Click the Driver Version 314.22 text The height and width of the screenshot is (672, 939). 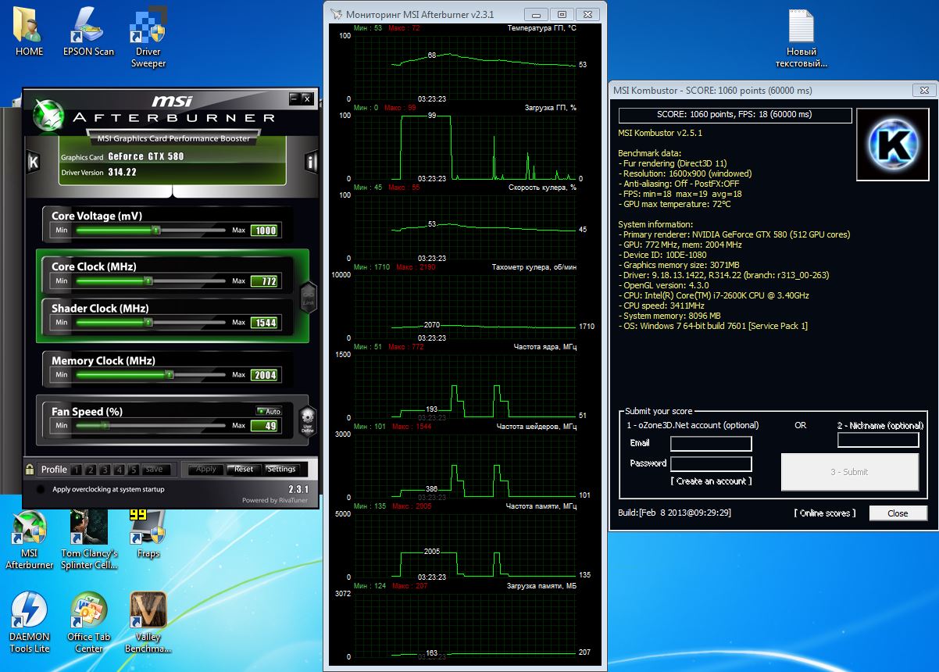tap(98, 172)
